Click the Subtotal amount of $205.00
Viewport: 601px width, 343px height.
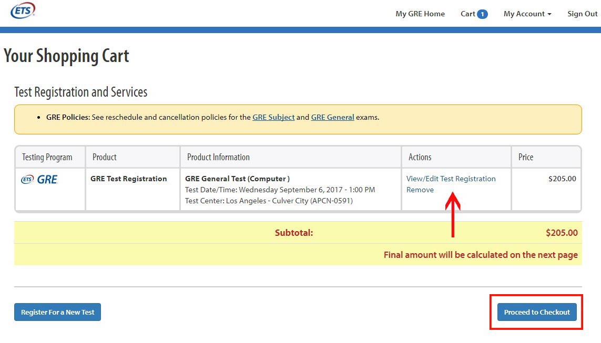(561, 233)
